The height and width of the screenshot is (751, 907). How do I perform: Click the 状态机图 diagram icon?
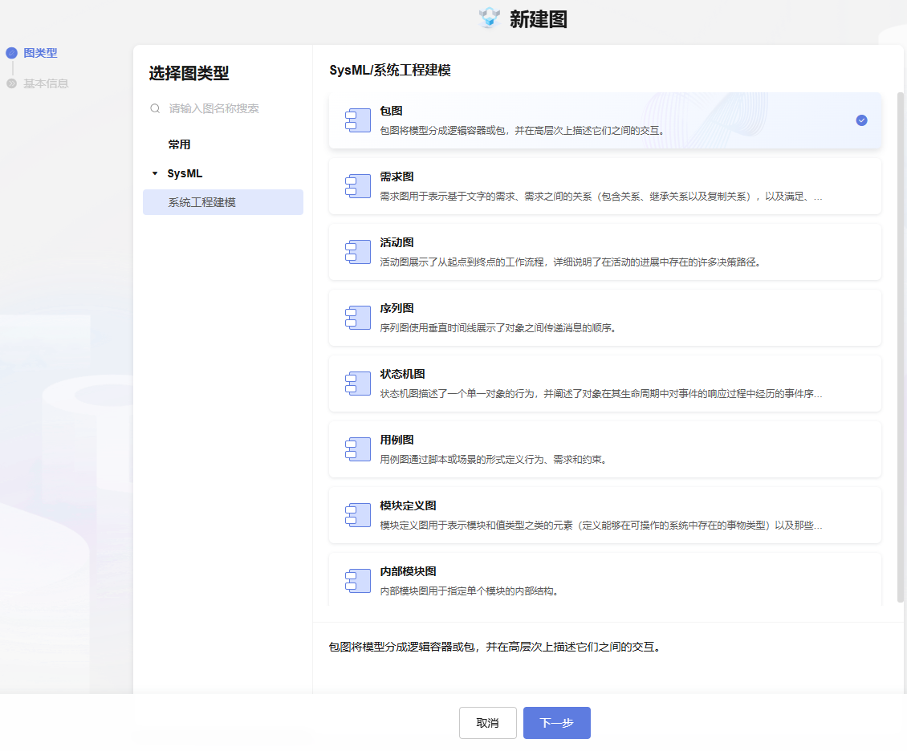tap(357, 384)
